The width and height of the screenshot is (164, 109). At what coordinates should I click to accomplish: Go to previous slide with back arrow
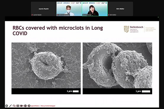(7, 106)
